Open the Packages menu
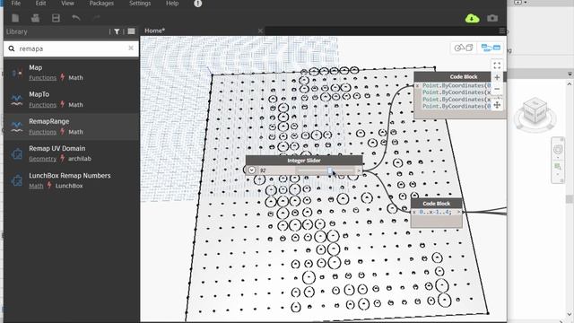Screen dimensions: 574x323 pyautogui.click(x=101, y=4)
